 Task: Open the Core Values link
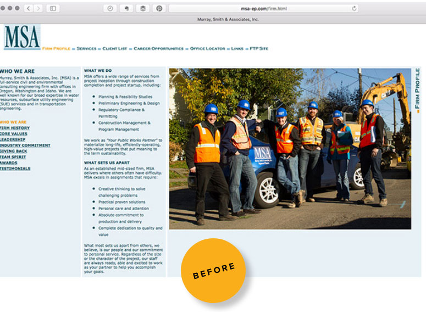coord(14,134)
